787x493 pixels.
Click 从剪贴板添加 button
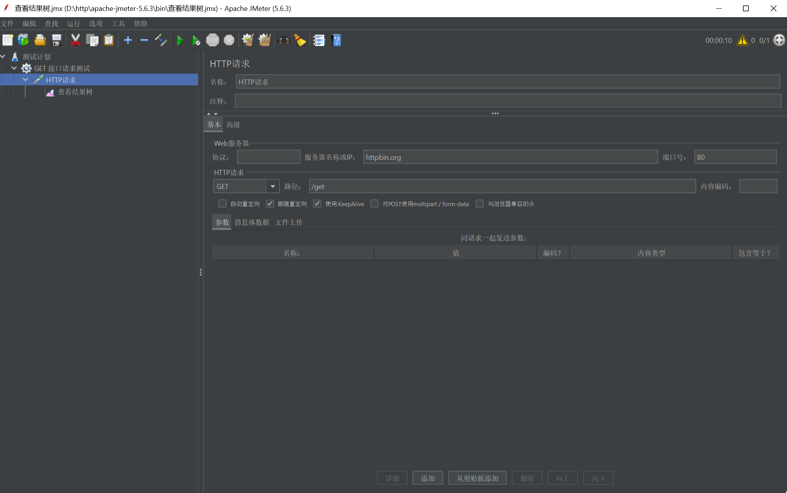point(477,478)
